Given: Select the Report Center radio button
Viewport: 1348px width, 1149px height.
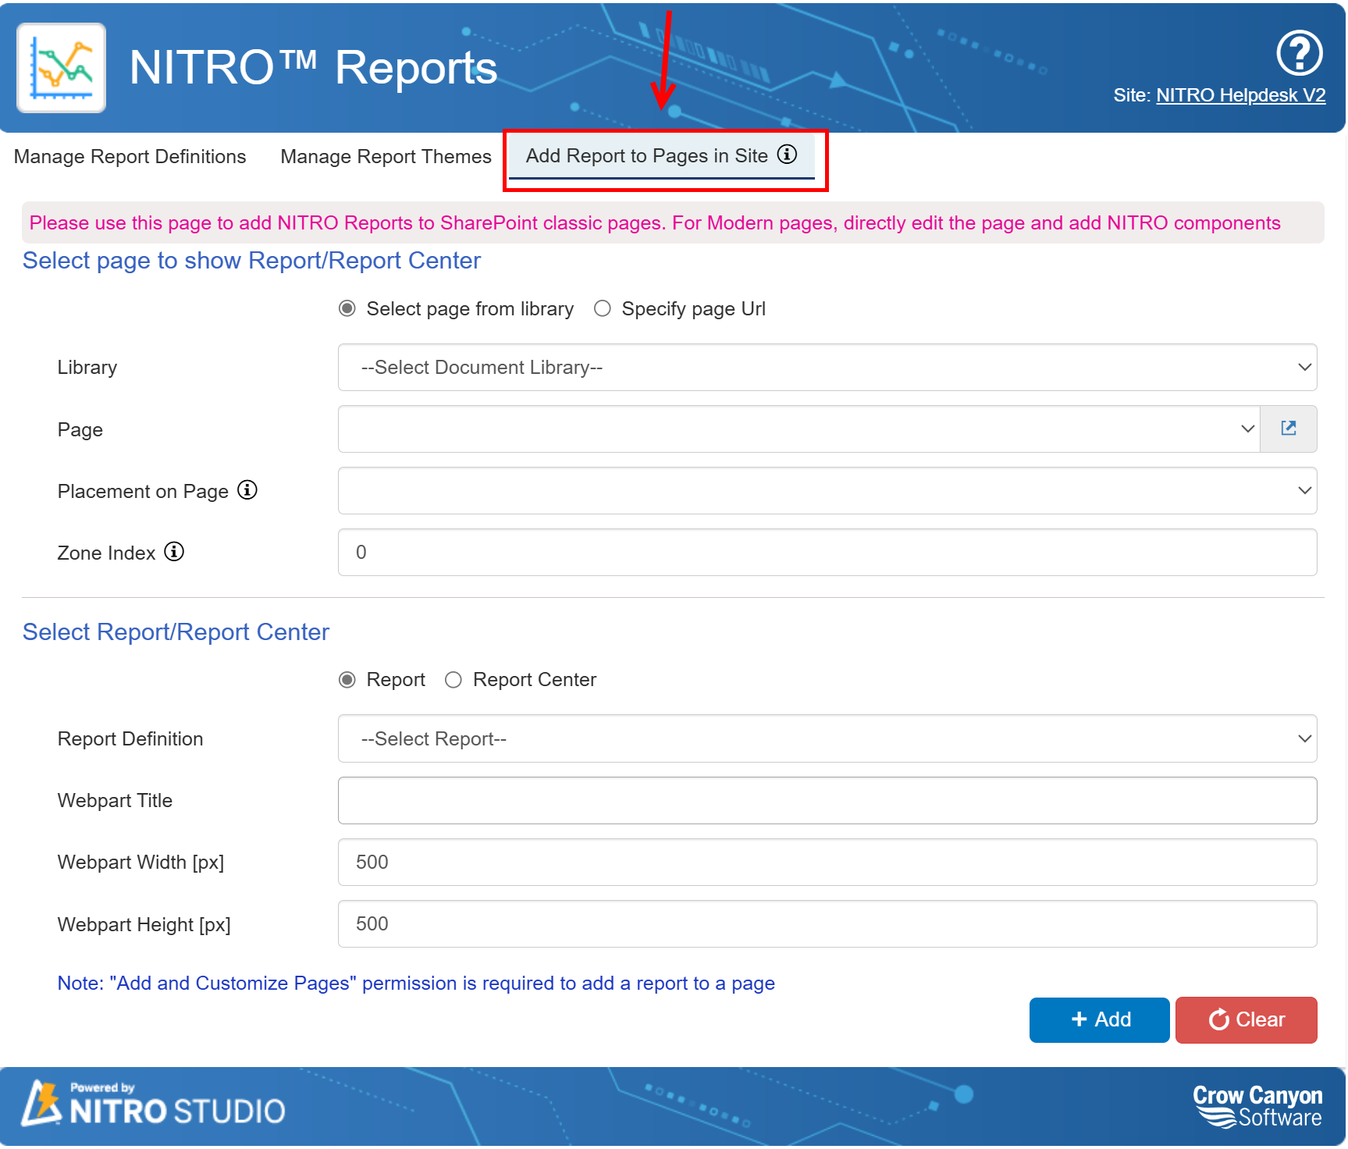Looking at the screenshot, I should tap(453, 680).
